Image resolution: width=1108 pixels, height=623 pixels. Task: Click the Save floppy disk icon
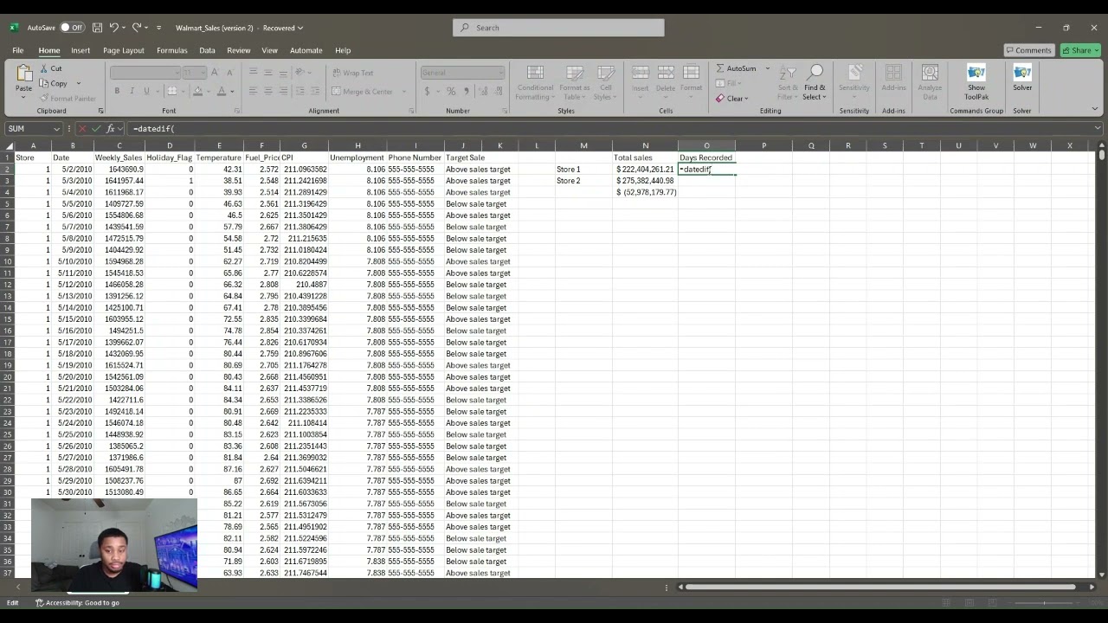click(97, 28)
